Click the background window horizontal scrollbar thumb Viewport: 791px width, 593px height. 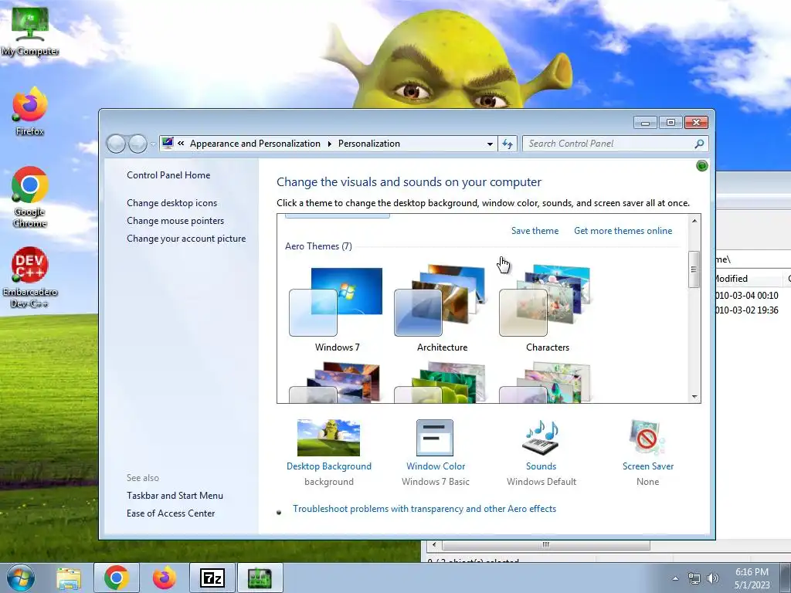coord(546,544)
